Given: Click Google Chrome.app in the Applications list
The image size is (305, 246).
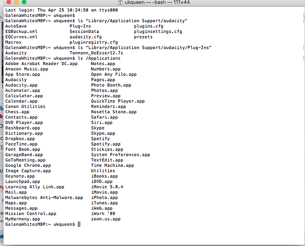Looking at the screenshot, I should tap(28, 166).
